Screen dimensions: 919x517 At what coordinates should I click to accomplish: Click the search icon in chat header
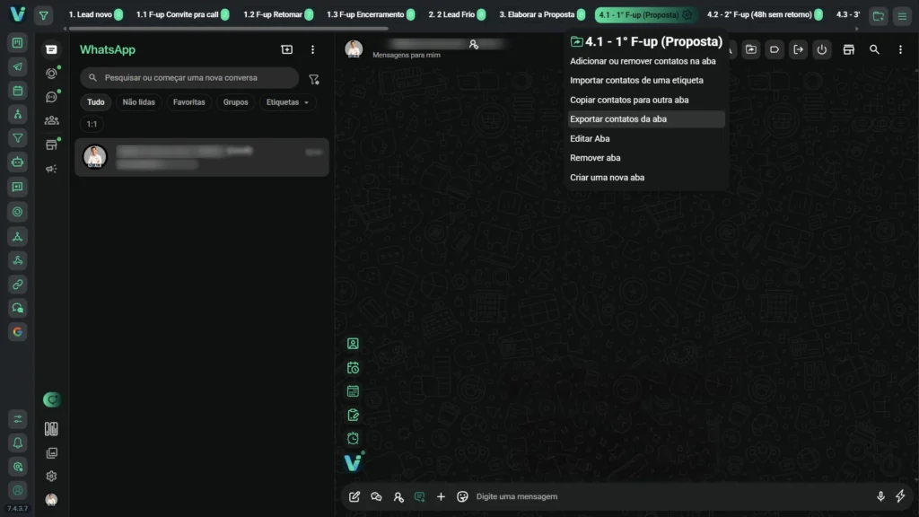tap(874, 50)
